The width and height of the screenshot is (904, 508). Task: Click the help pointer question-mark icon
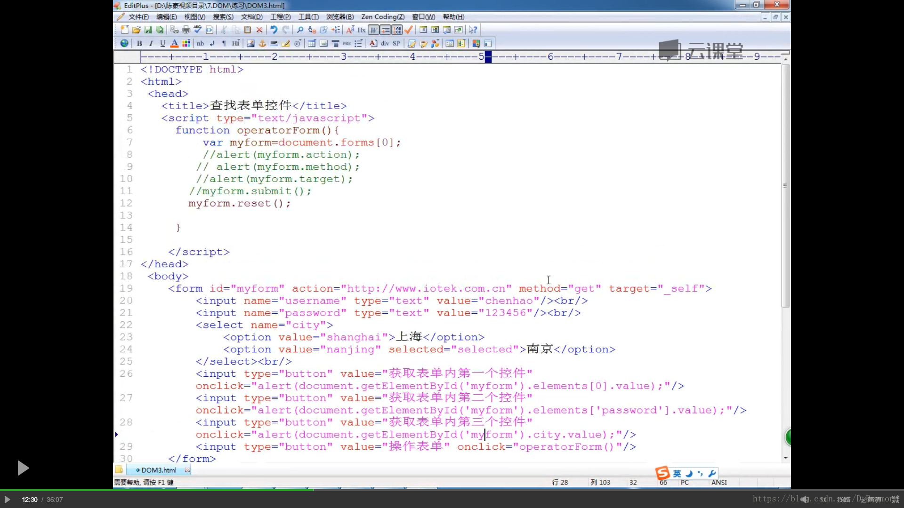[x=473, y=30]
